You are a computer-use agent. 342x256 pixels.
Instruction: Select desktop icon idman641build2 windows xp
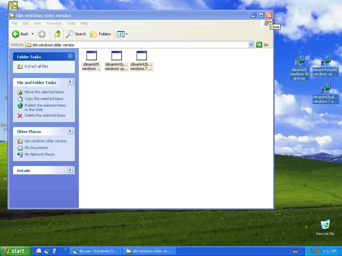(x=325, y=66)
